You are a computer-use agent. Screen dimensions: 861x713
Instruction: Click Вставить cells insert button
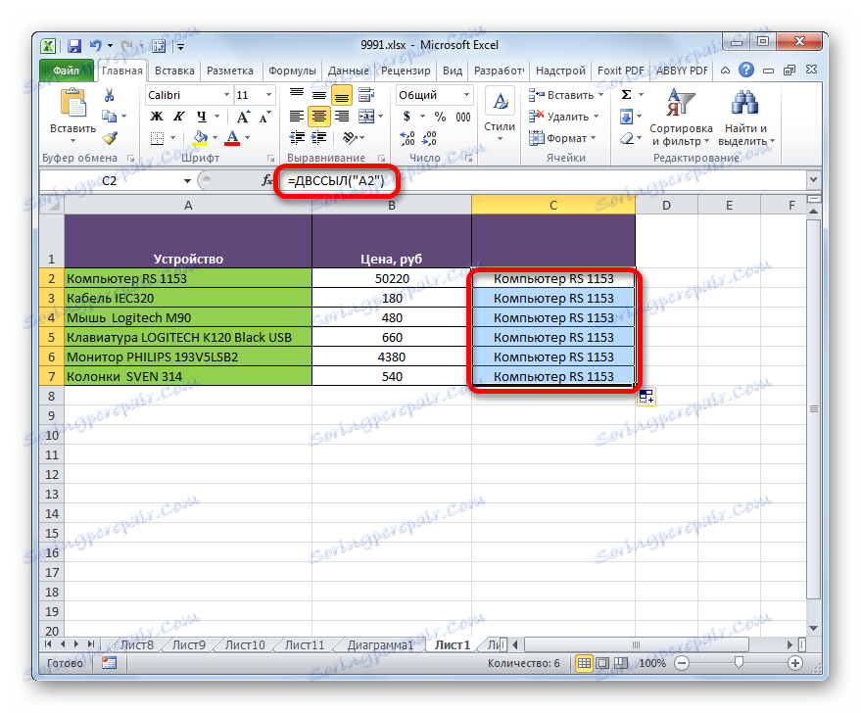(565, 95)
